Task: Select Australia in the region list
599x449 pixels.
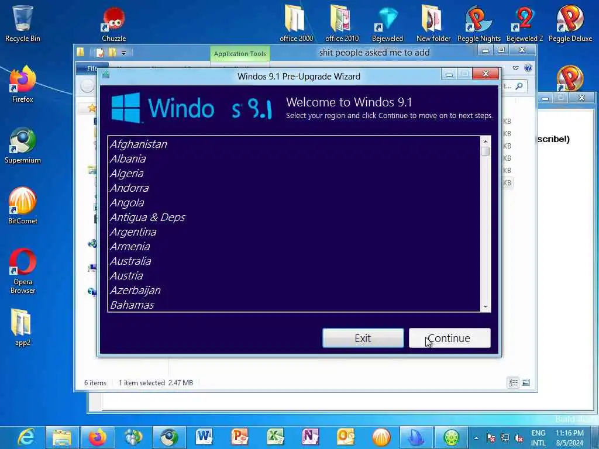Action: click(x=294, y=261)
